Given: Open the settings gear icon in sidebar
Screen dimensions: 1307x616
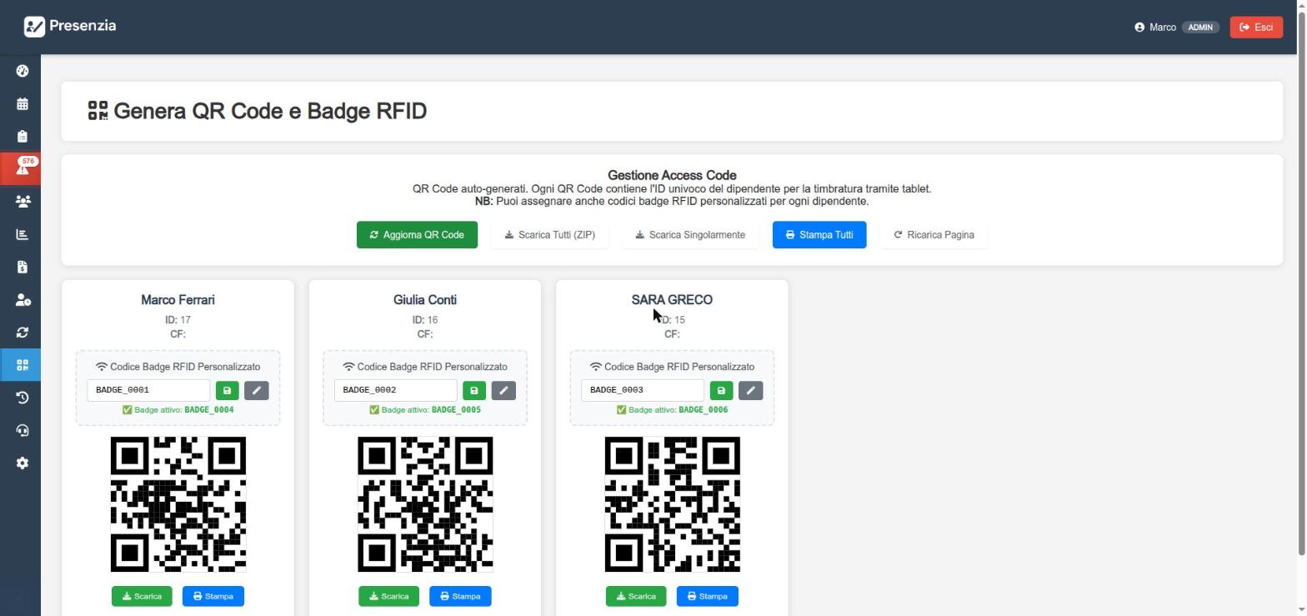Looking at the screenshot, I should click(x=23, y=463).
